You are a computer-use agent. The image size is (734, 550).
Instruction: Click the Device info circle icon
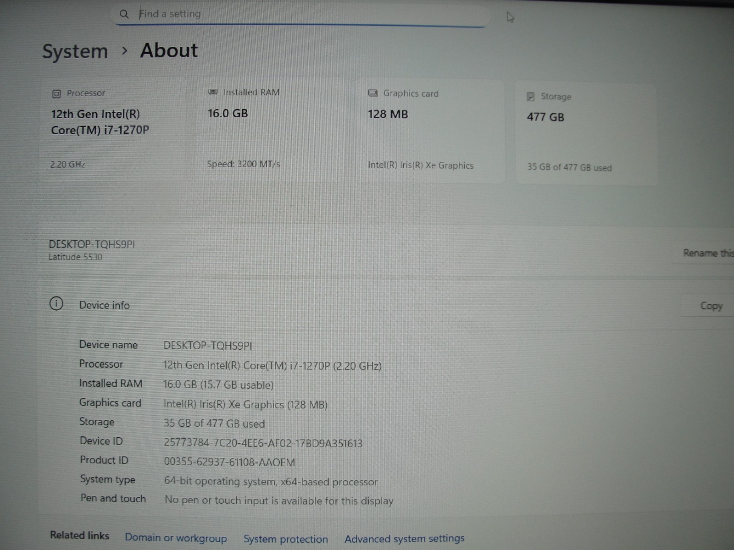(56, 303)
